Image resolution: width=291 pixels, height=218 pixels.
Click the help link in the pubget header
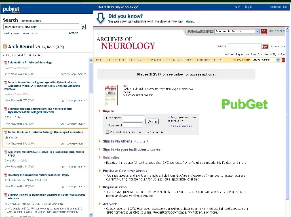point(237,7)
